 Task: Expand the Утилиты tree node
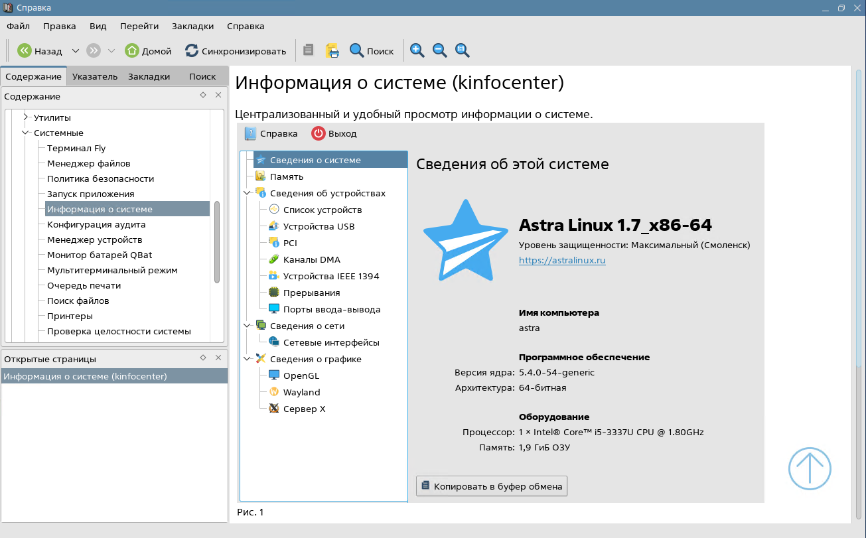(x=26, y=117)
